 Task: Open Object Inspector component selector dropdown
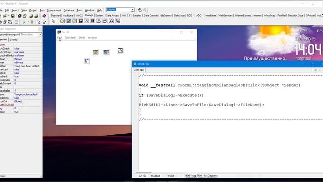(x=40, y=35)
